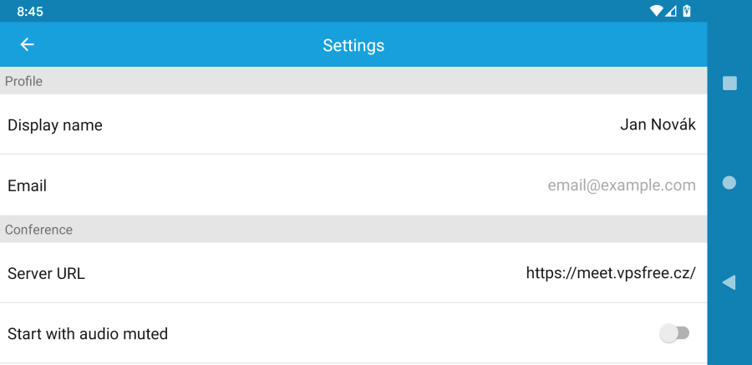Screen dimensions: 752x365
Task: Enable the Start with audio muted switch
Action: (674, 333)
